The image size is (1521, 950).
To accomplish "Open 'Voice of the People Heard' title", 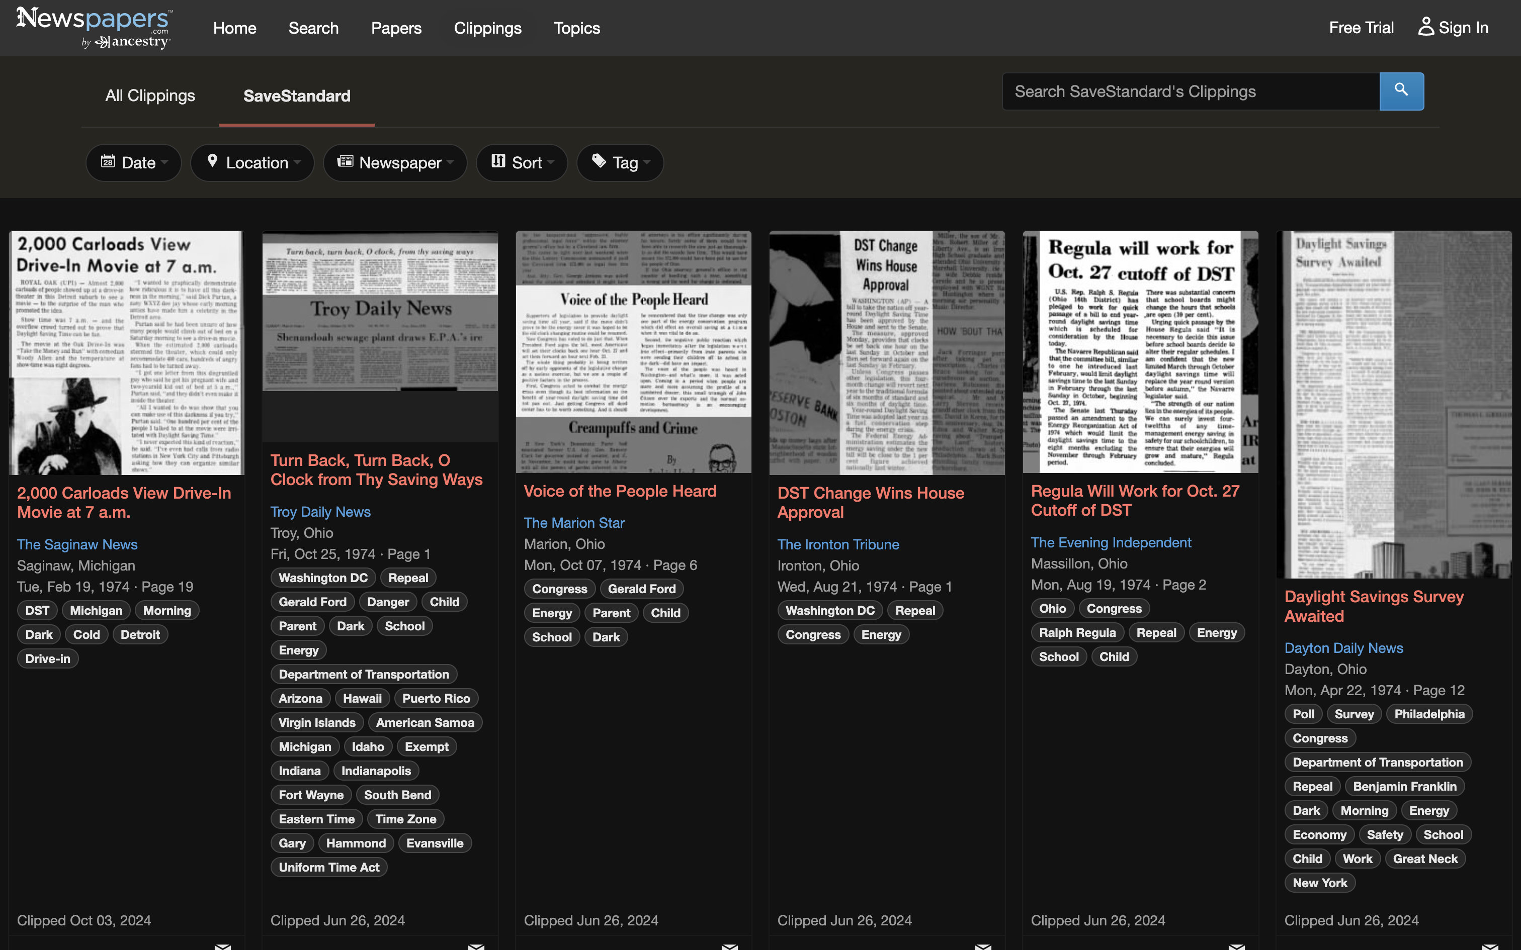I will pos(620,491).
